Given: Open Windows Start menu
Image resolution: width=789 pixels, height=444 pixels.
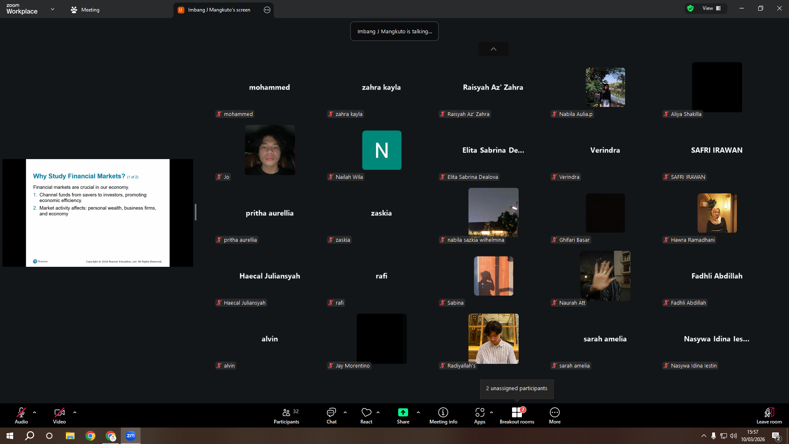Looking at the screenshot, I should tap(10, 436).
